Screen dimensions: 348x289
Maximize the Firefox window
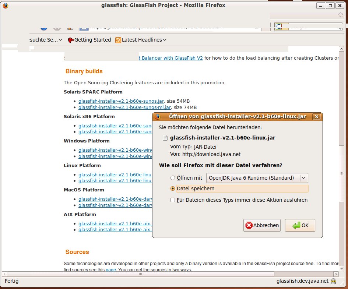click(x=330, y=6)
